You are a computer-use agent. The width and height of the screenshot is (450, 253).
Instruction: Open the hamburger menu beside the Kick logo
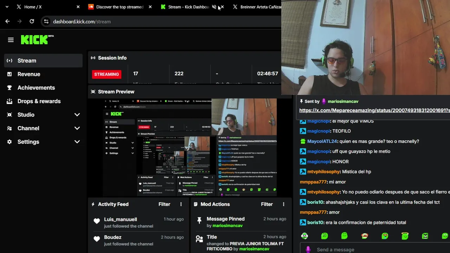[x=11, y=40]
